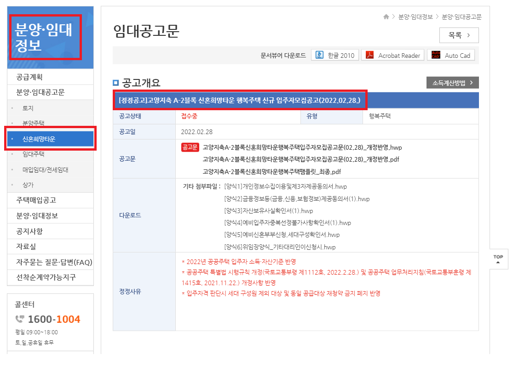The image size is (513, 366).
Task: Click the 문서뷰어 다운로드 label
Action: click(x=283, y=56)
